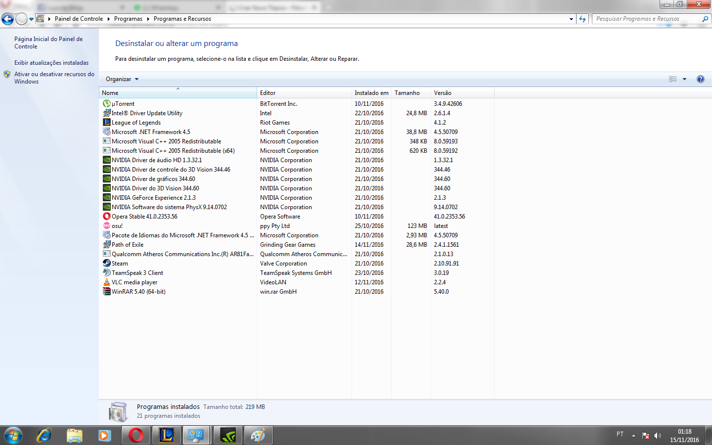Open Windows Explorer folder on taskbar
This screenshot has height=445, width=712.
[75, 435]
